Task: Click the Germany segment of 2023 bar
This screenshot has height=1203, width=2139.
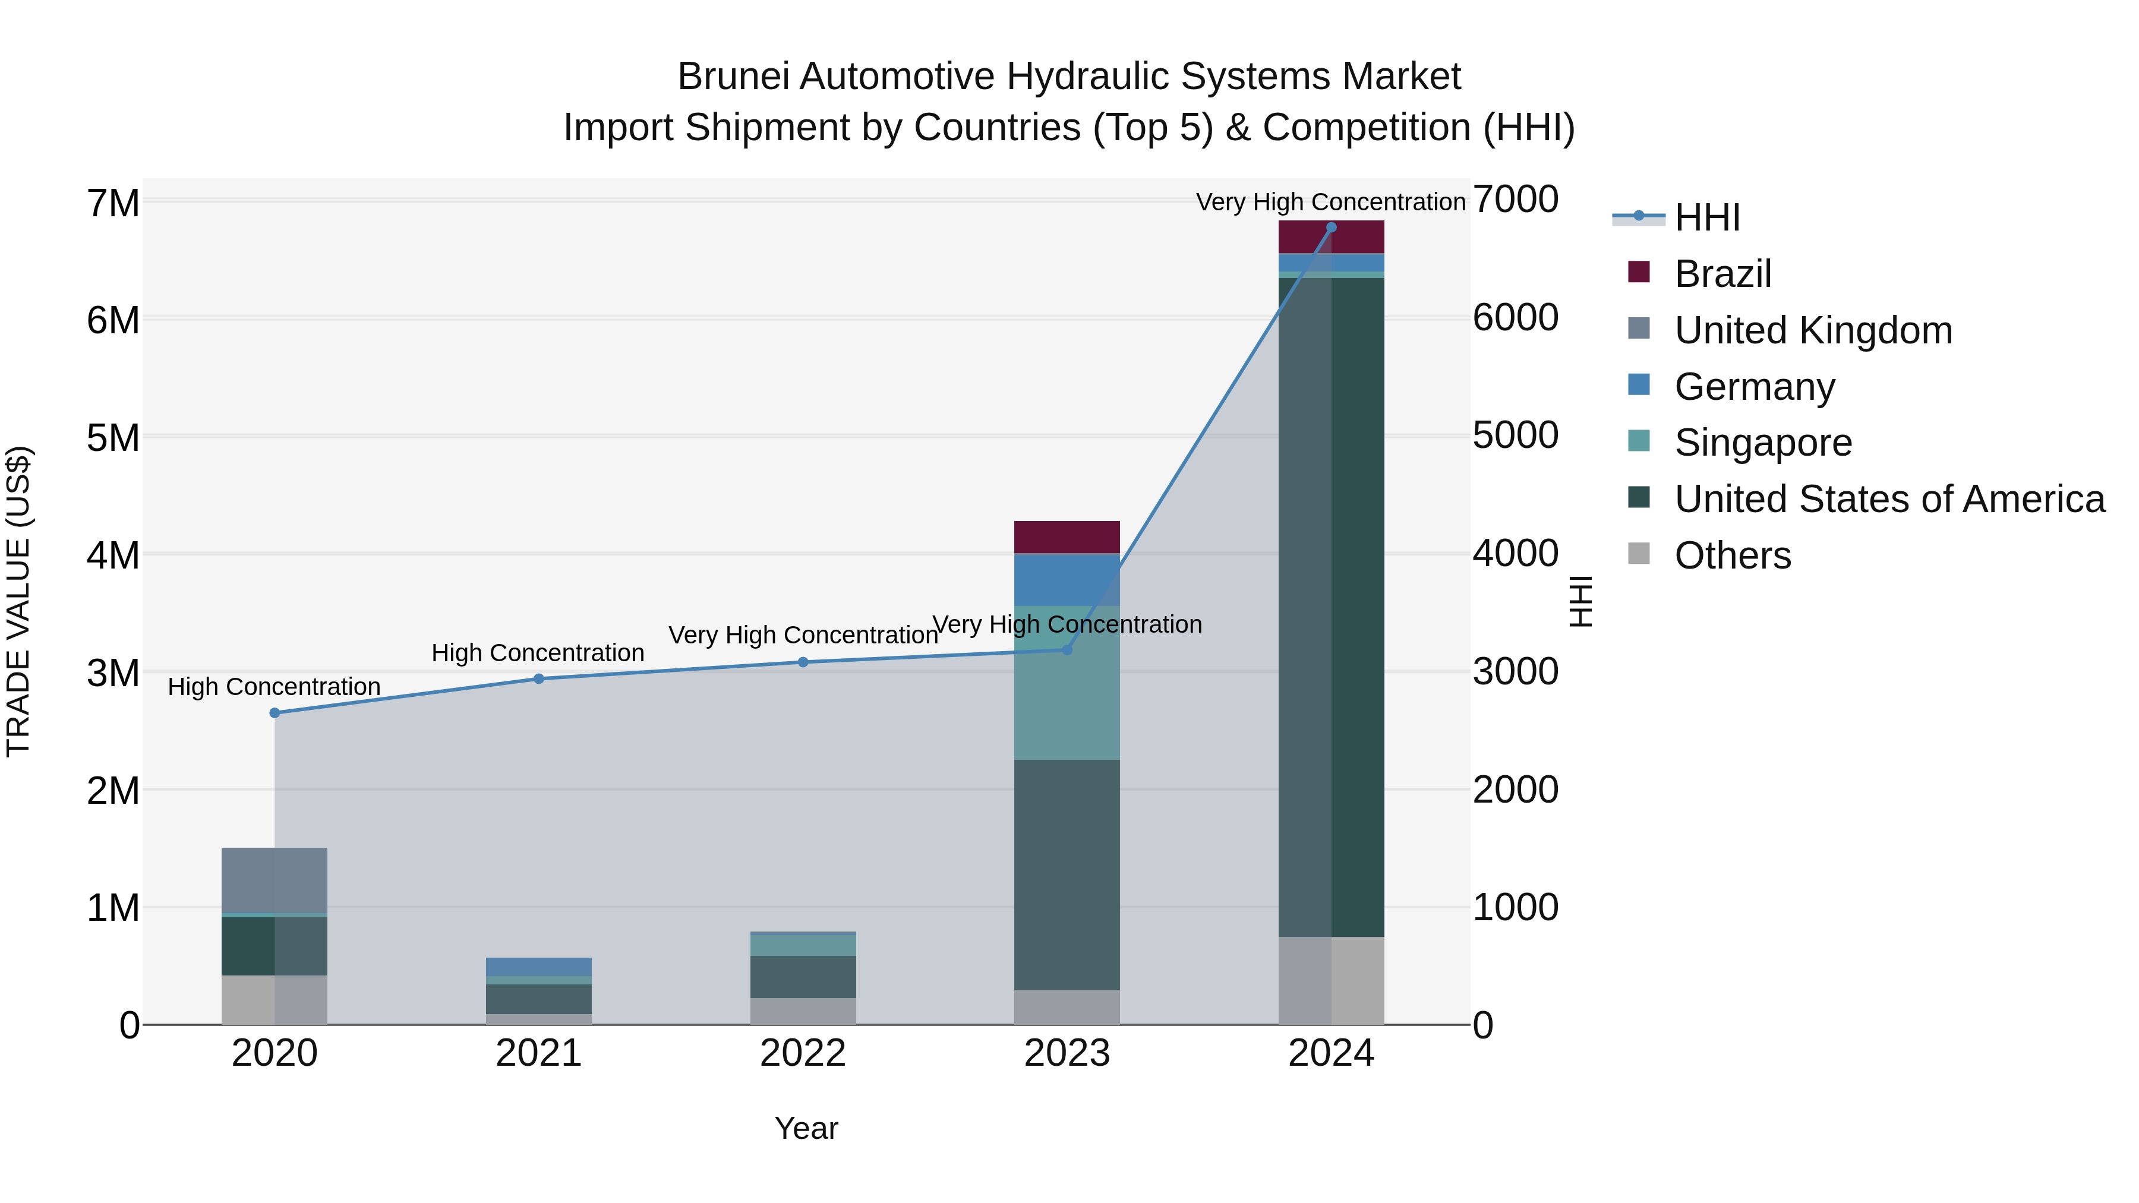Action: click(x=1067, y=580)
